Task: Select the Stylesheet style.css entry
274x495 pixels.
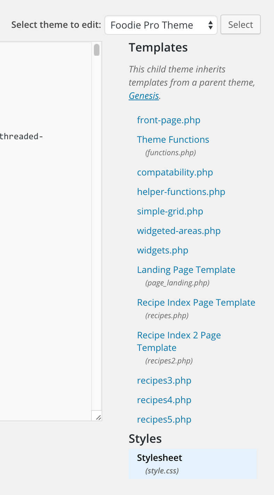Action: [x=192, y=464]
